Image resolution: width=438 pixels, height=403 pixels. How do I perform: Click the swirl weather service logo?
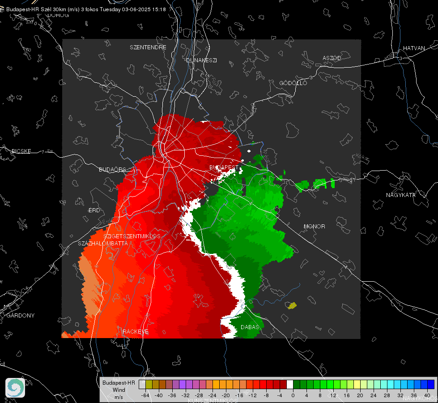(x=15, y=388)
